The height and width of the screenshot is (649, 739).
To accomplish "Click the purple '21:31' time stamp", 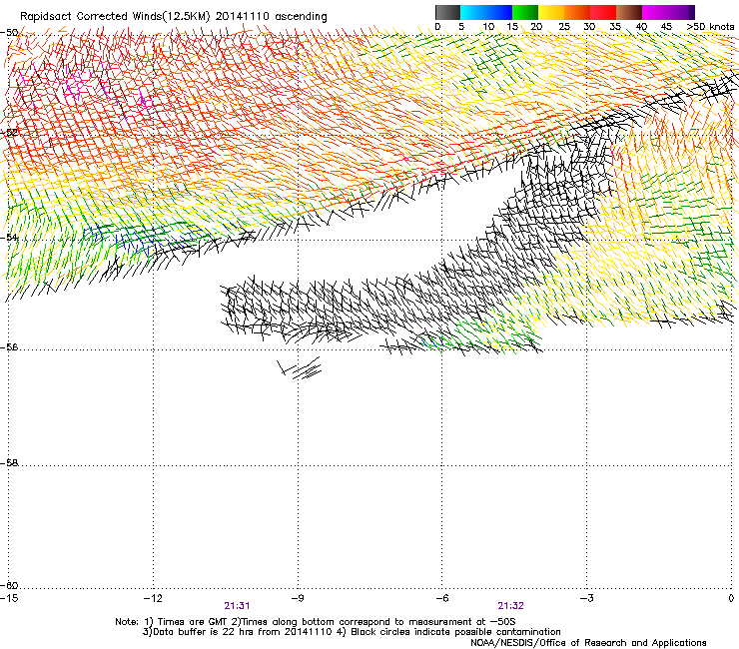I will [237, 606].
